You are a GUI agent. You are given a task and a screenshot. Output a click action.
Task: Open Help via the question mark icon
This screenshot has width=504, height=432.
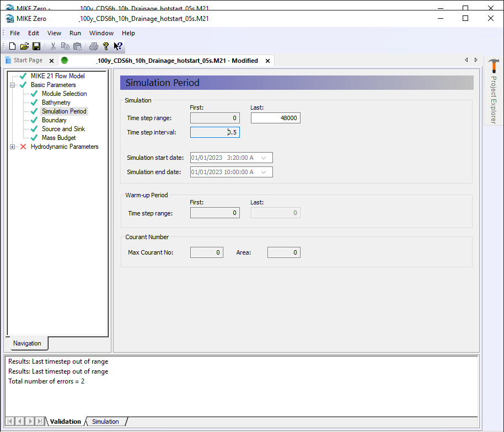pyautogui.click(x=106, y=46)
